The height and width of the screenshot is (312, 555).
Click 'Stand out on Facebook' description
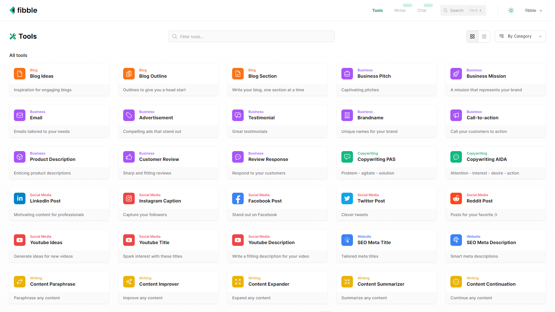pos(254,215)
